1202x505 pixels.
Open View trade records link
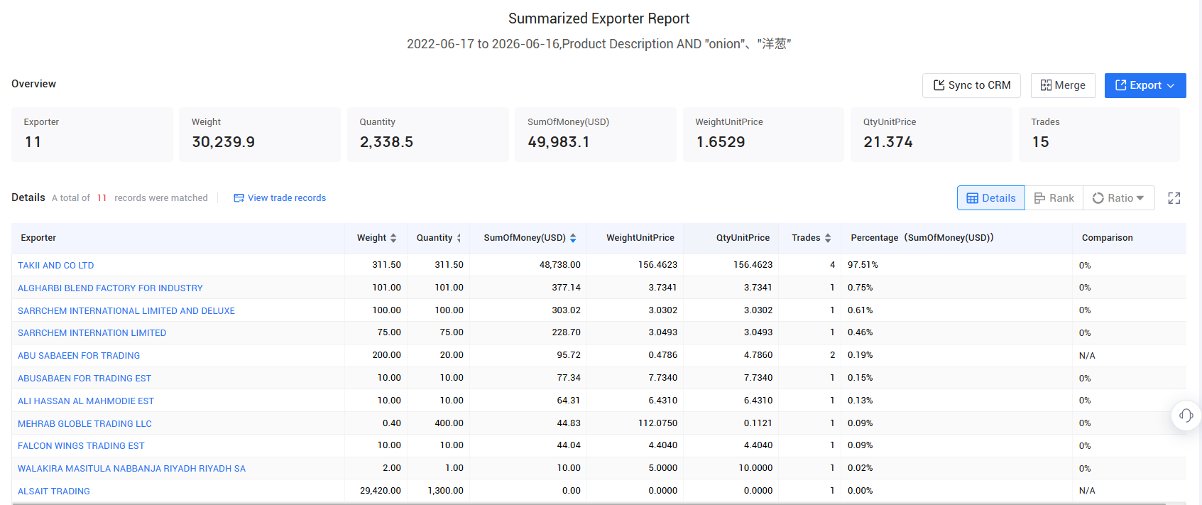(280, 198)
